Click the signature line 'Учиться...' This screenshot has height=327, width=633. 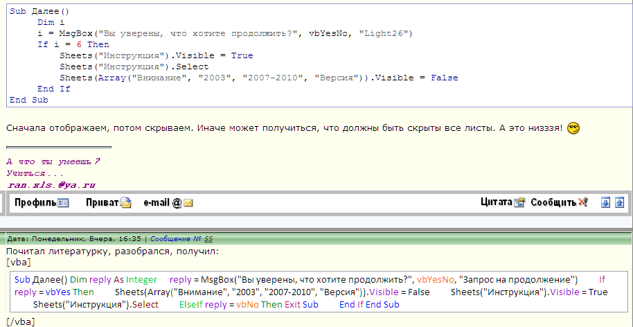click(35, 173)
